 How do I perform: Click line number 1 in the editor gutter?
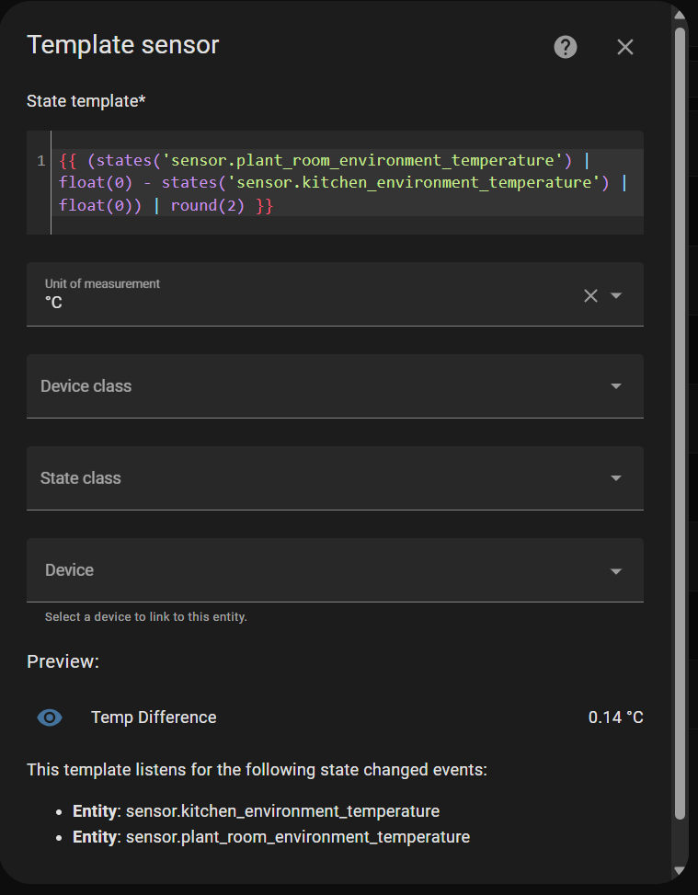[40, 161]
